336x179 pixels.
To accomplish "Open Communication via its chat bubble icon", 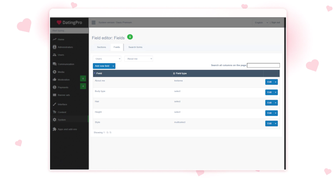I will 55,64.
